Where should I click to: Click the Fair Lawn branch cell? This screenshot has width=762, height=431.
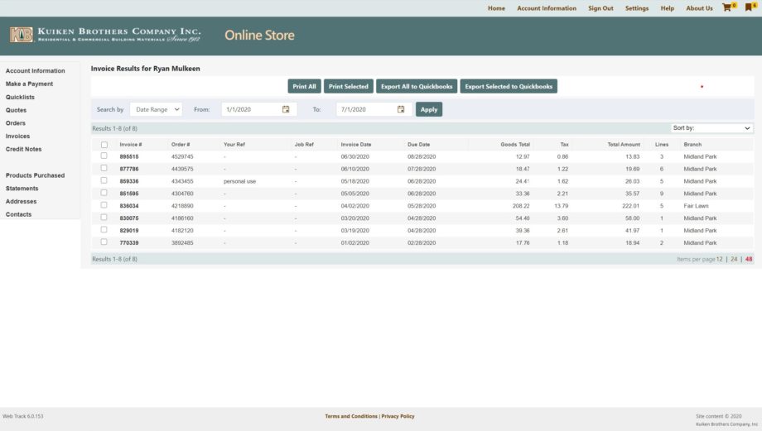pos(696,206)
